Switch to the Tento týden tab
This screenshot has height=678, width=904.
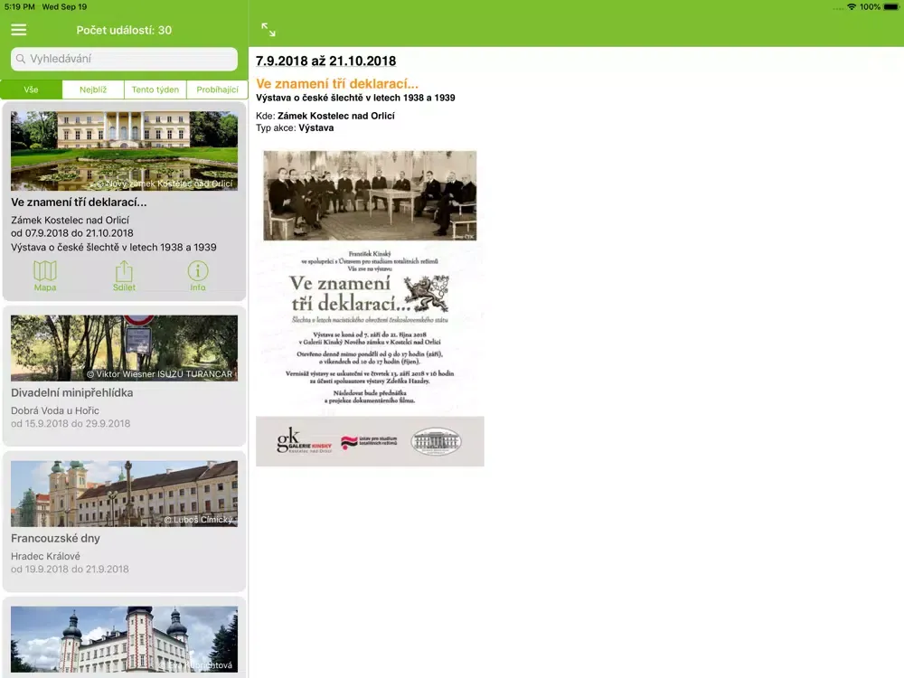pyautogui.click(x=155, y=89)
